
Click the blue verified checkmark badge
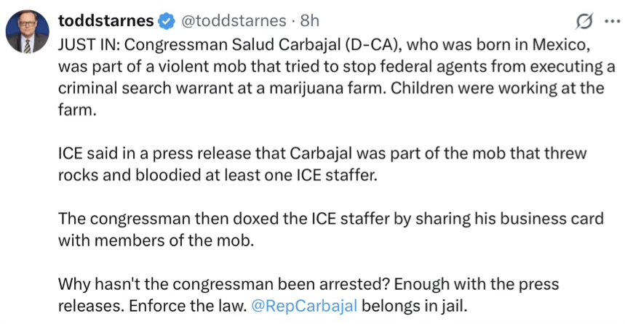[167, 21]
